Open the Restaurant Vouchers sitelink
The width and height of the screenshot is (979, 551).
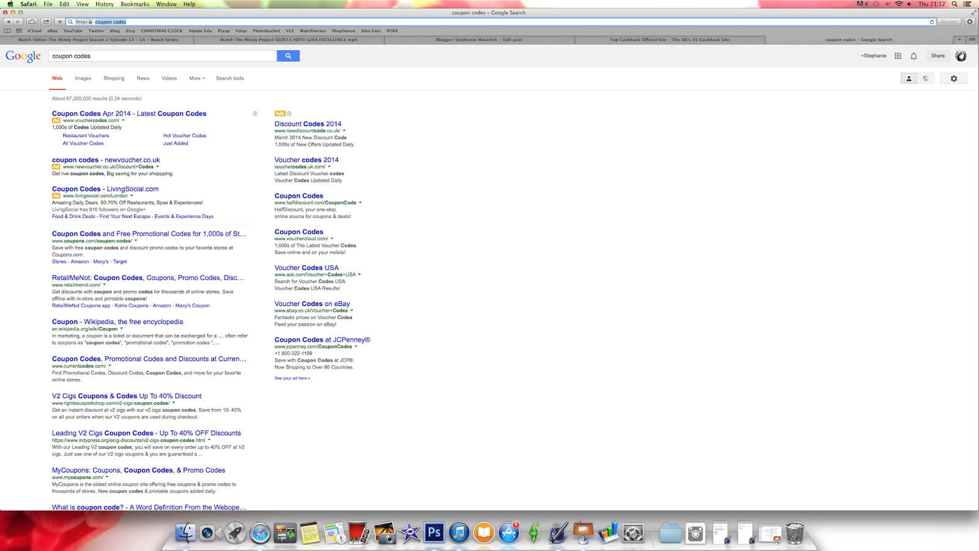point(86,136)
